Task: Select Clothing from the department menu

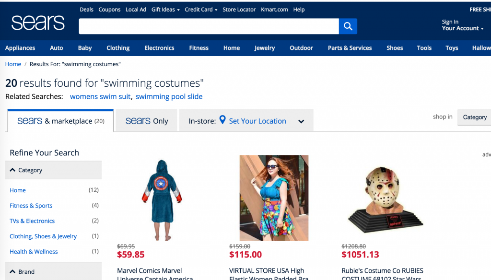Action: point(118,48)
